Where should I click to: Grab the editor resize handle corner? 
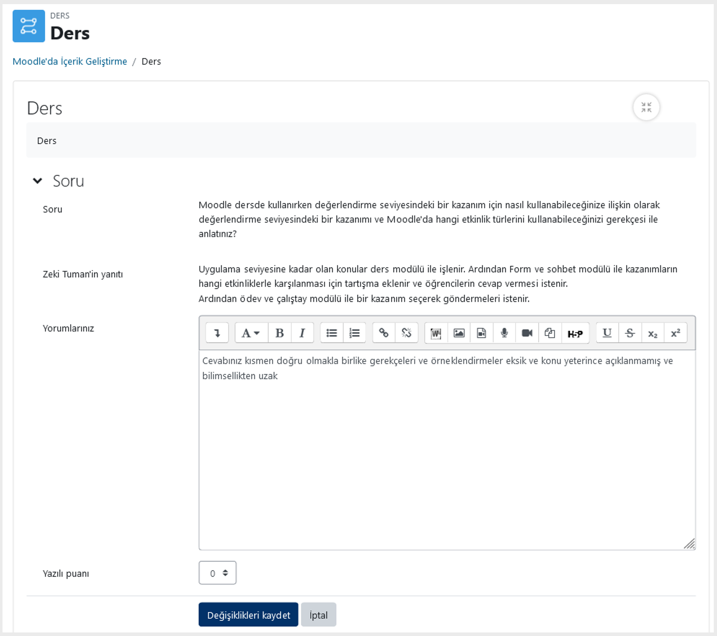(x=689, y=544)
